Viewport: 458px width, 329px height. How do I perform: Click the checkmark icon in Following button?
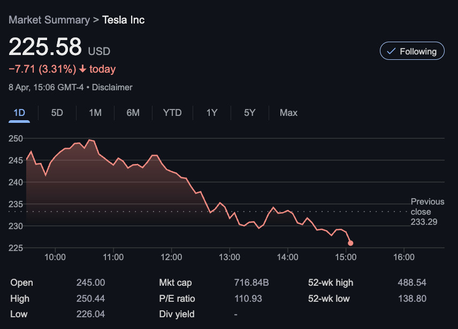click(x=391, y=51)
